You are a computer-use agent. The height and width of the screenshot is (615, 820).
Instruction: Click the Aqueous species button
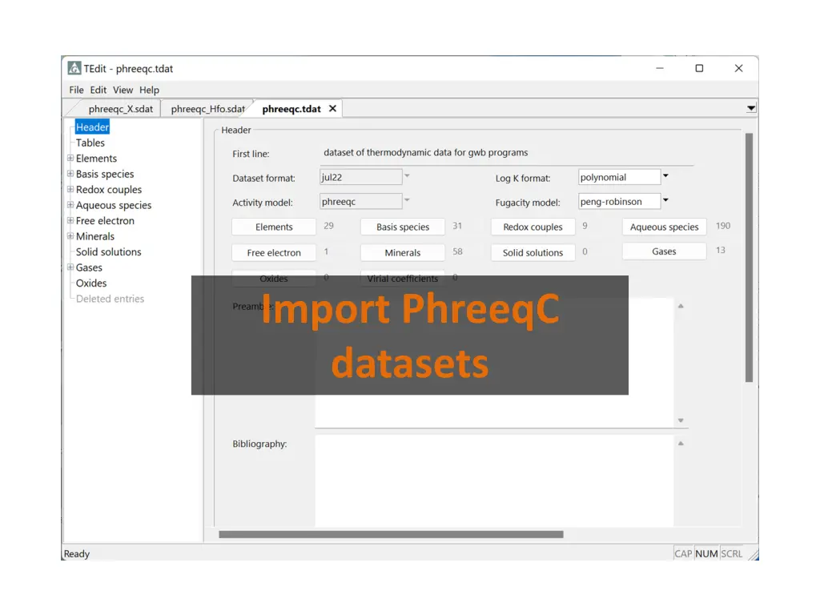click(x=664, y=227)
